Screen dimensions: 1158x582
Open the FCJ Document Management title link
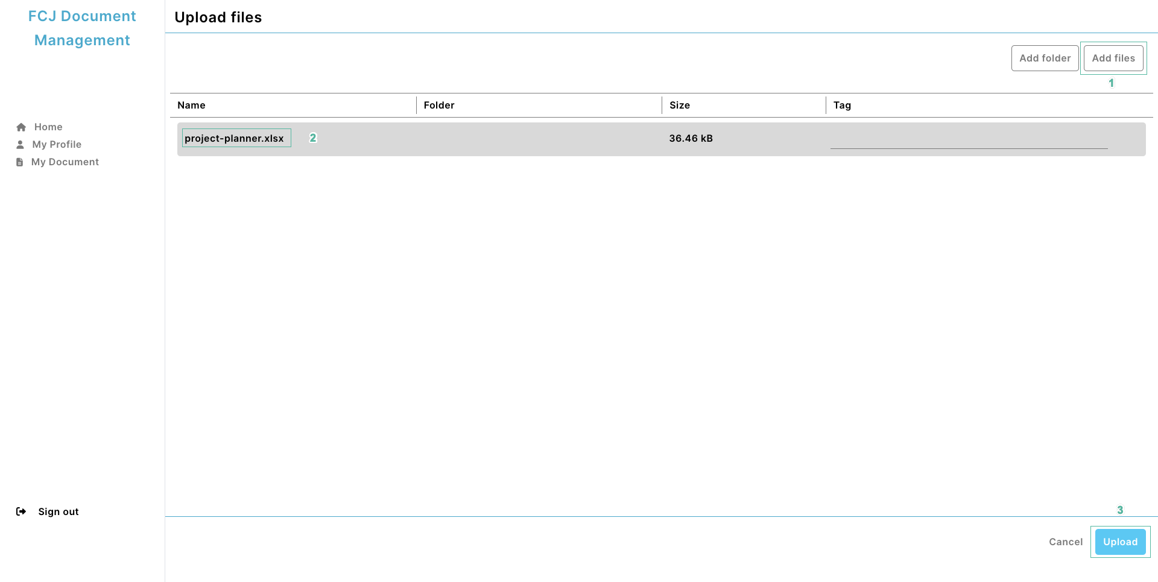[x=82, y=28]
